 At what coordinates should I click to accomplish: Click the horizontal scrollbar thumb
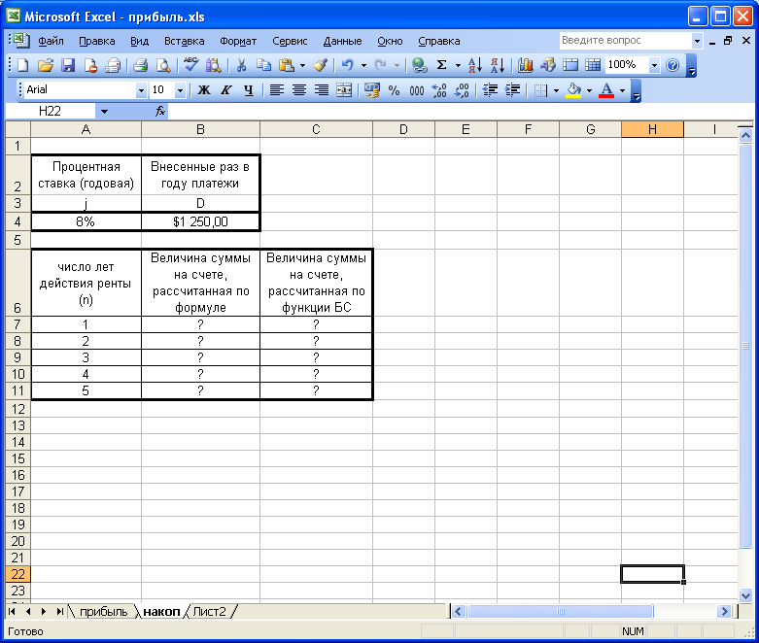click(560, 612)
